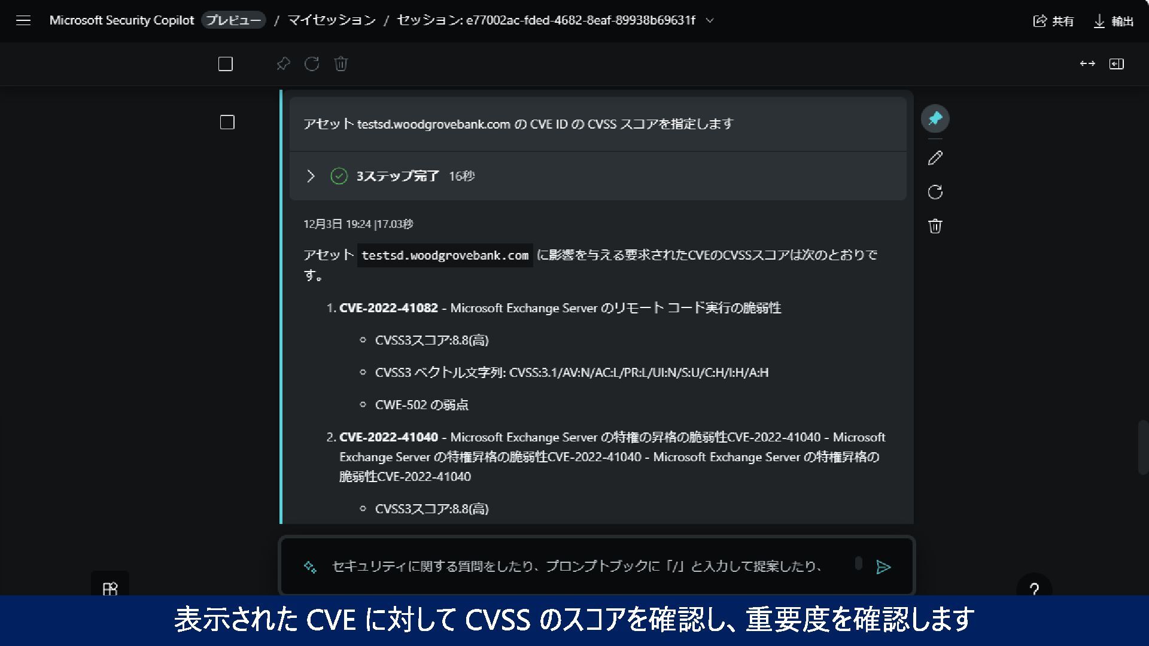This screenshot has height=646, width=1149.
Task: Unpin the response with pin button
Action: point(935,118)
